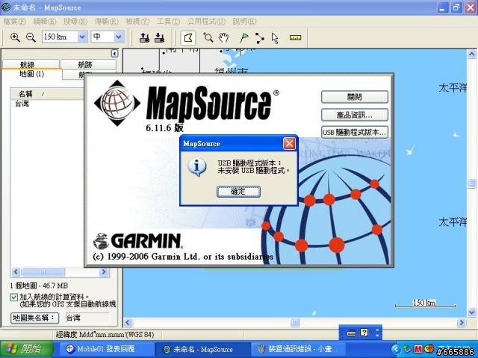This screenshot has height=358, width=478.
Task: Click left arrow of map list scrollbar
Action: pos(16,271)
